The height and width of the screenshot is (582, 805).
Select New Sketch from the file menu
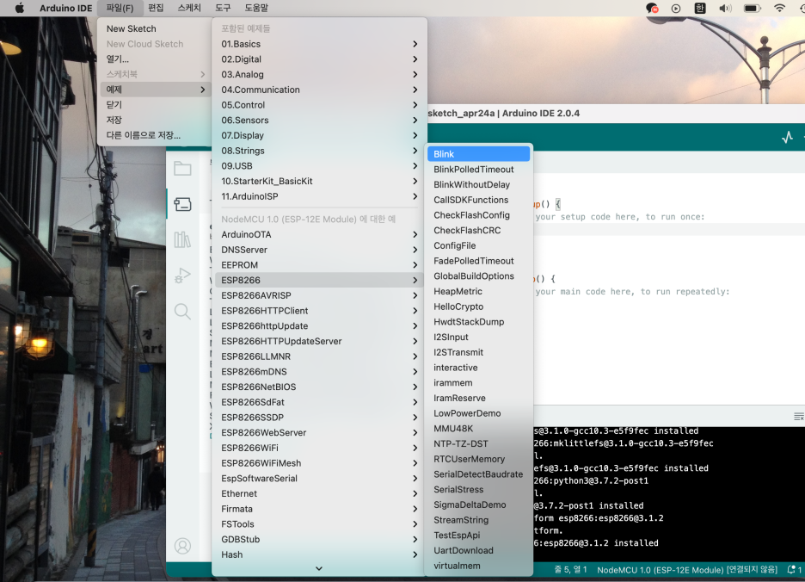click(x=153, y=28)
